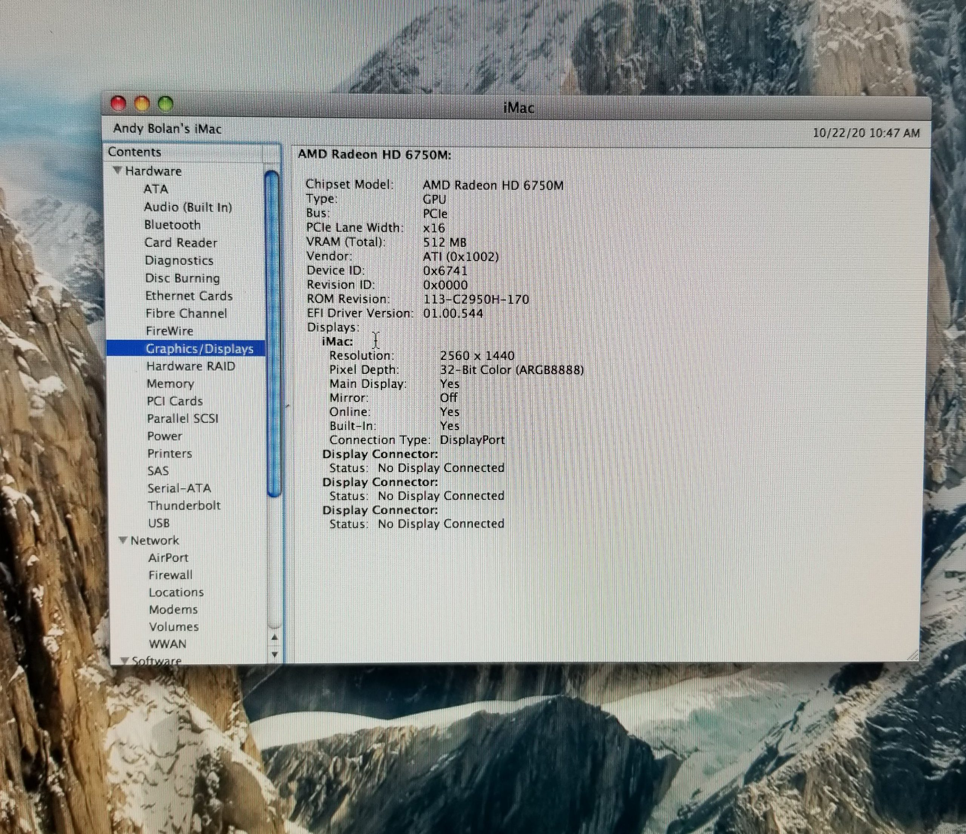Open the Bluetooth hardware entry
The height and width of the screenshot is (834, 966).
tap(172, 225)
